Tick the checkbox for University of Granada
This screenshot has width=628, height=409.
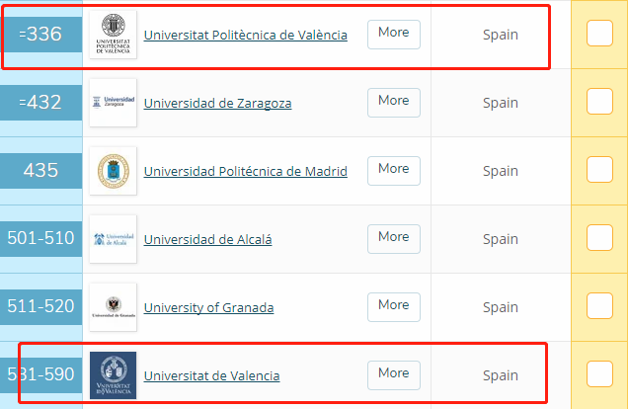click(599, 305)
